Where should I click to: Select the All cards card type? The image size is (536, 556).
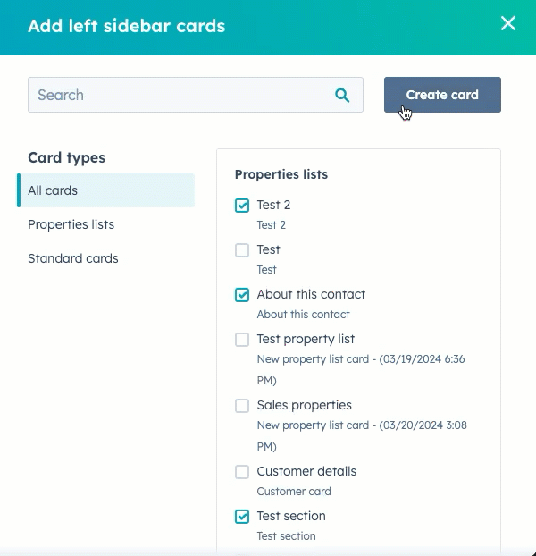pos(105,190)
